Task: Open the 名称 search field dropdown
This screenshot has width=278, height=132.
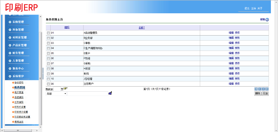Action: pos(57,94)
